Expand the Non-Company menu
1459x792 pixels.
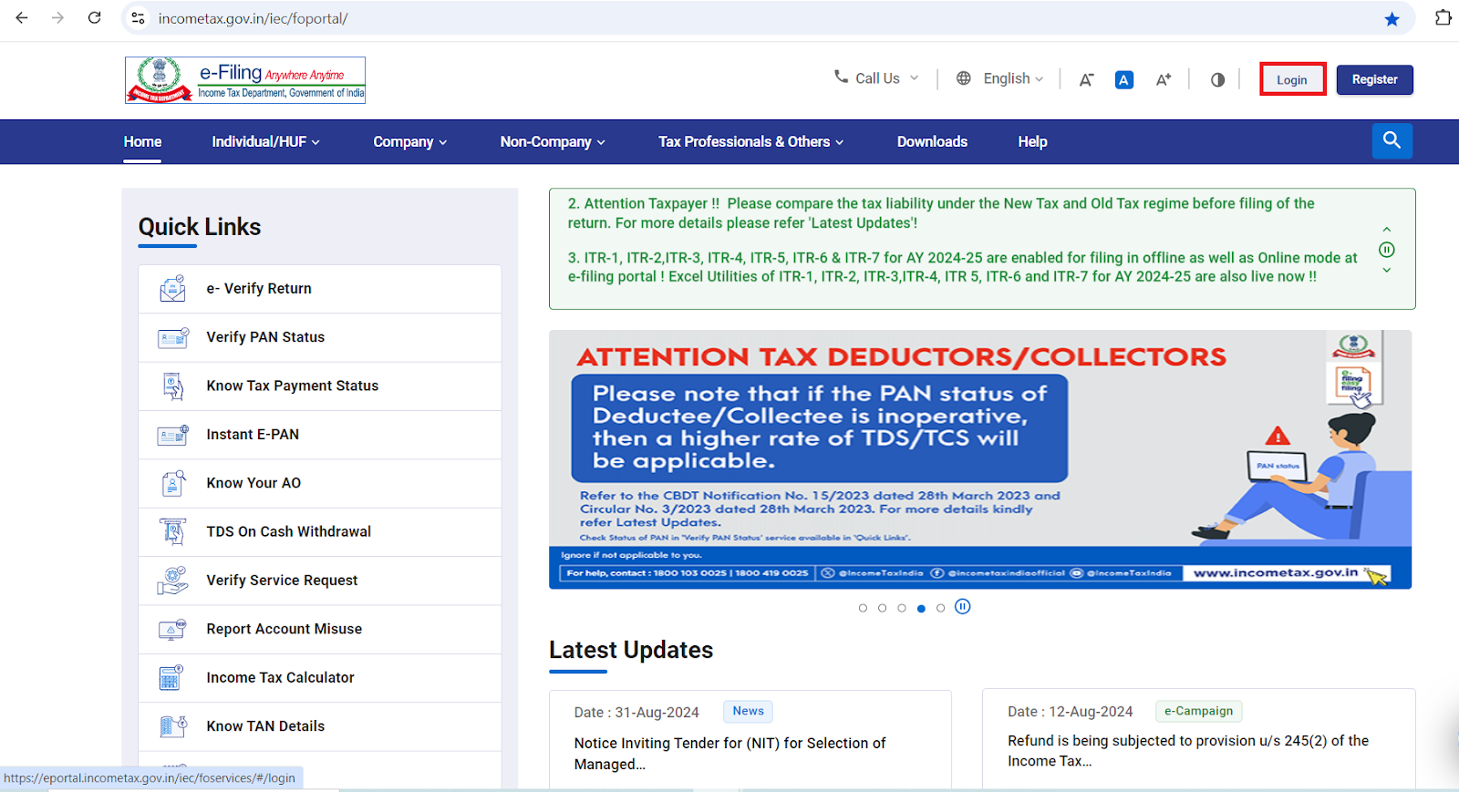(x=553, y=142)
